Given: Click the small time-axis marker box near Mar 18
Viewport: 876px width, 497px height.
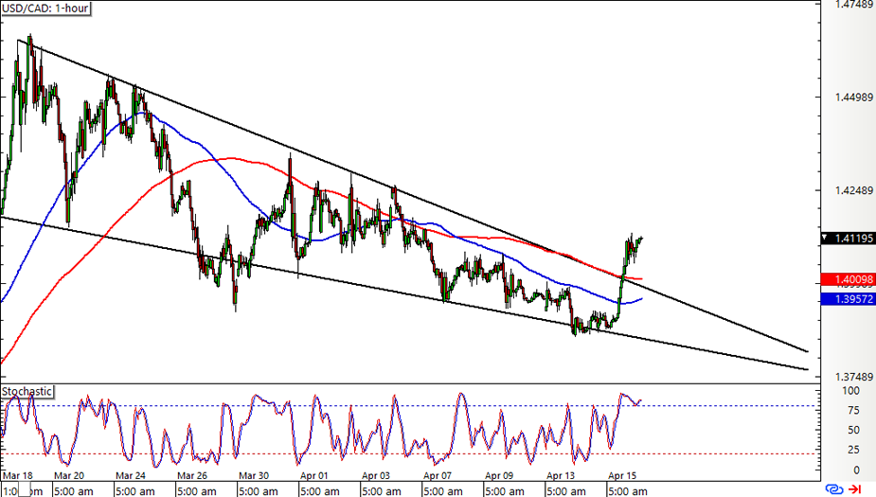Looking at the screenshot, I should click(24, 489).
